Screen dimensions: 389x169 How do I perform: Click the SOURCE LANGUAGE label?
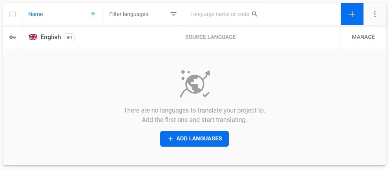click(x=210, y=37)
